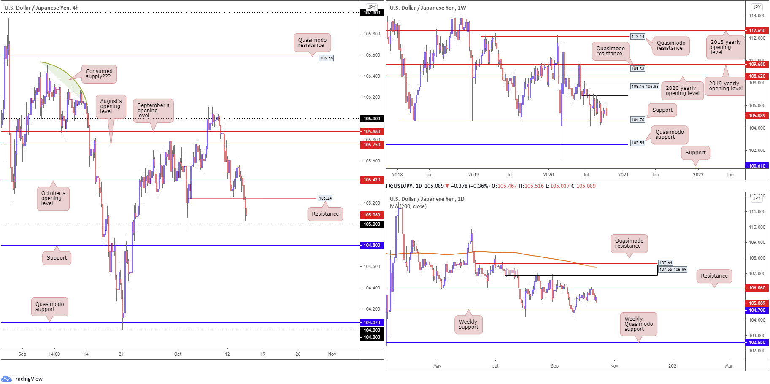Select the Resistance callout on 4h chart
Viewport: 770px width, 384px height.
click(325, 214)
